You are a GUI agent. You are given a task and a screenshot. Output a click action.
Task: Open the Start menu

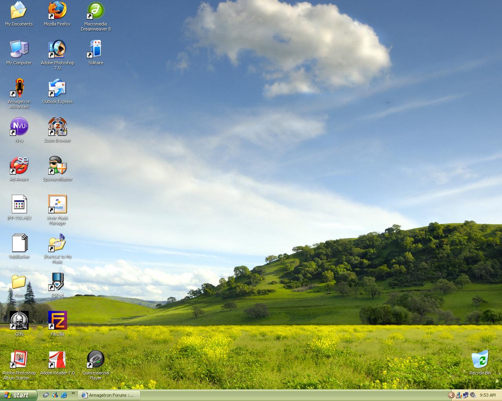19,395
